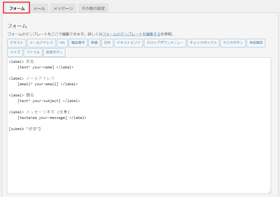Screen dimensions: 280x197
Task: Click the <label> 題名 line
Action: tap(21, 95)
